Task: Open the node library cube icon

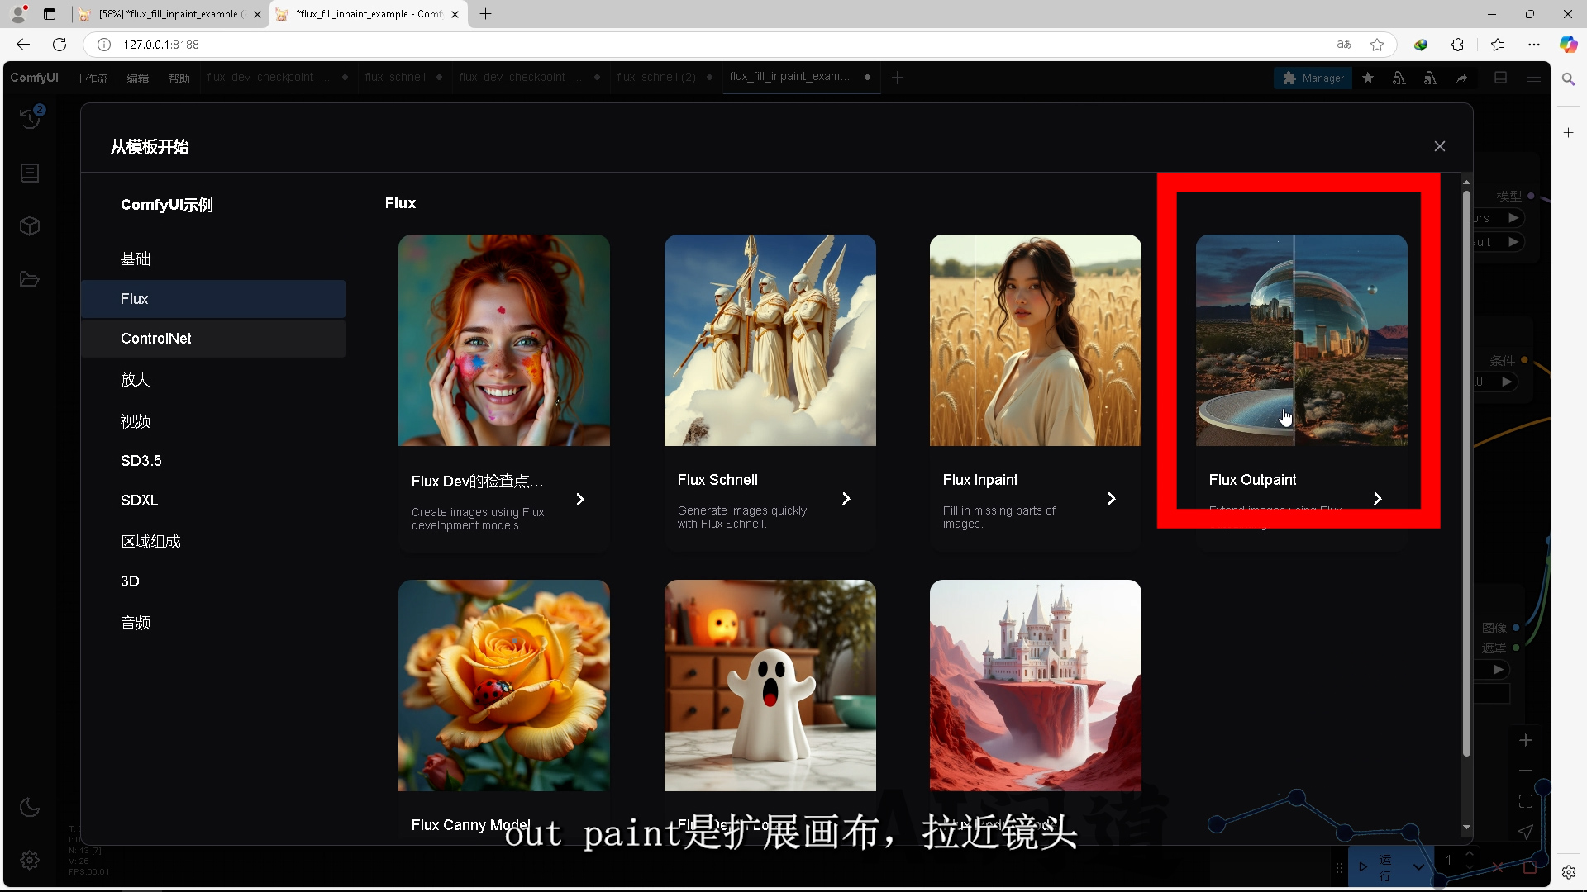Action: 30,226
